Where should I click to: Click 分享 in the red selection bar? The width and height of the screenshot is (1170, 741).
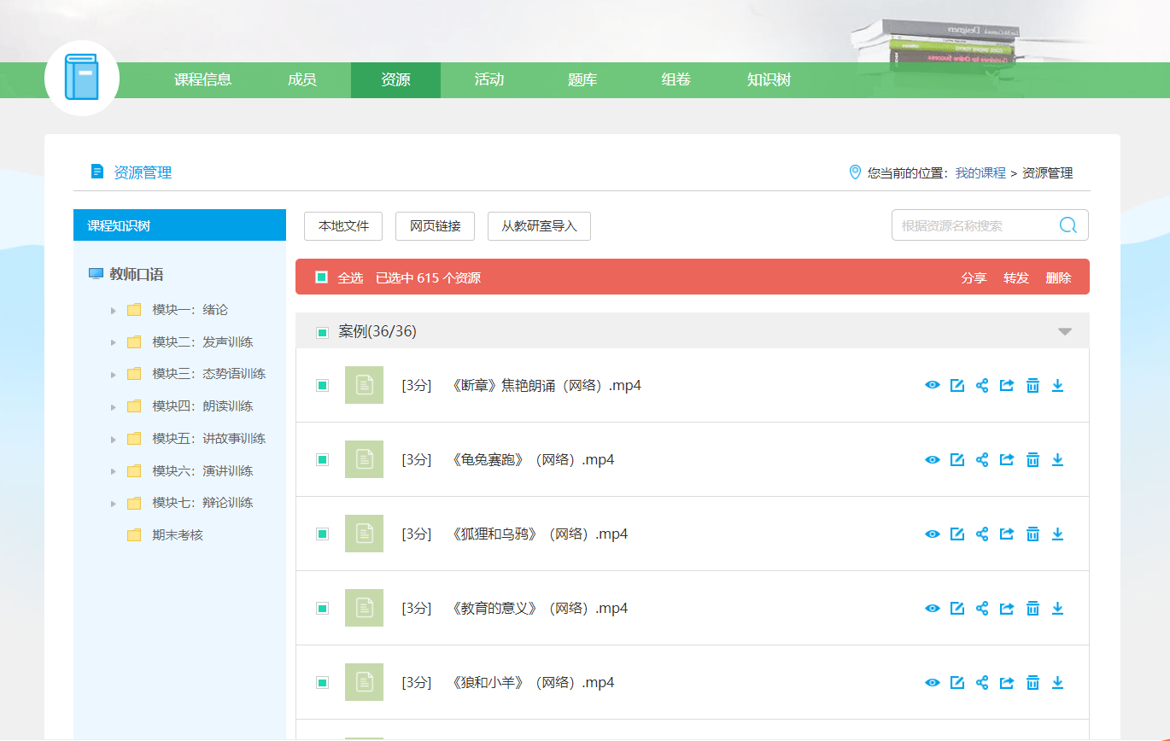(x=974, y=277)
